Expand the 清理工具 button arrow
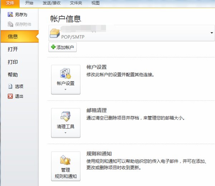 66,133
